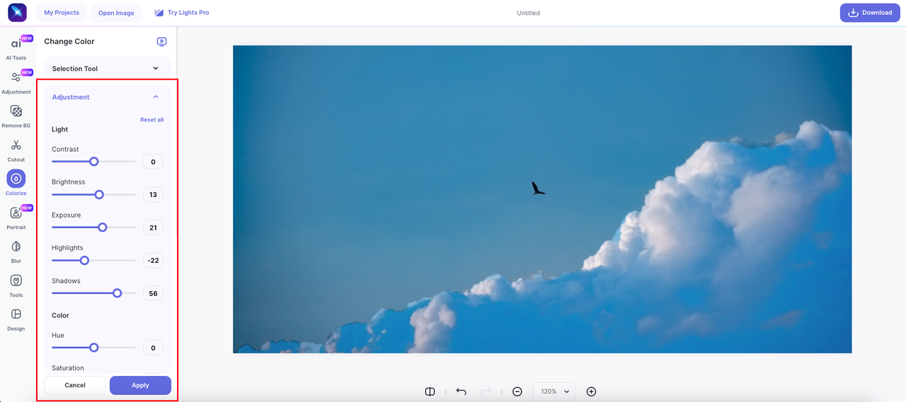Click Try Lightx Pro link
Image resolution: width=906 pixels, height=402 pixels.
pos(181,13)
